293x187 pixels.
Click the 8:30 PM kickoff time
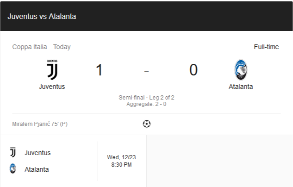click(x=121, y=165)
